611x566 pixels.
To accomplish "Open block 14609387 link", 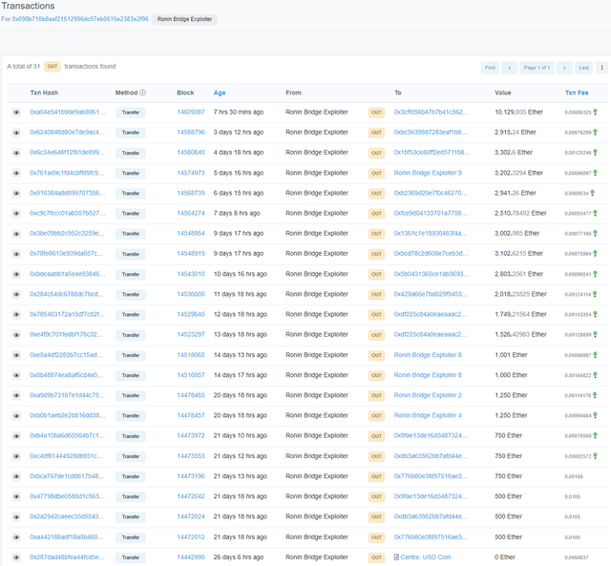I will 191,113.
